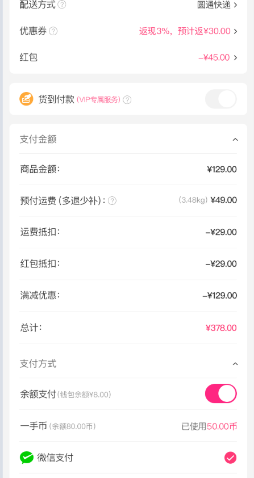
Task: Select the 红包 row label
Action: pos(28,57)
